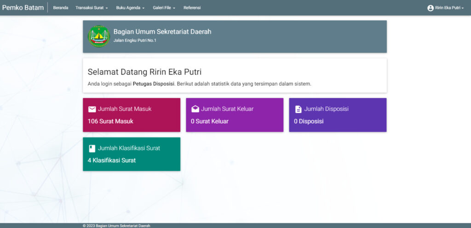Click the Selamat Datang welcome heading

tap(144, 72)
